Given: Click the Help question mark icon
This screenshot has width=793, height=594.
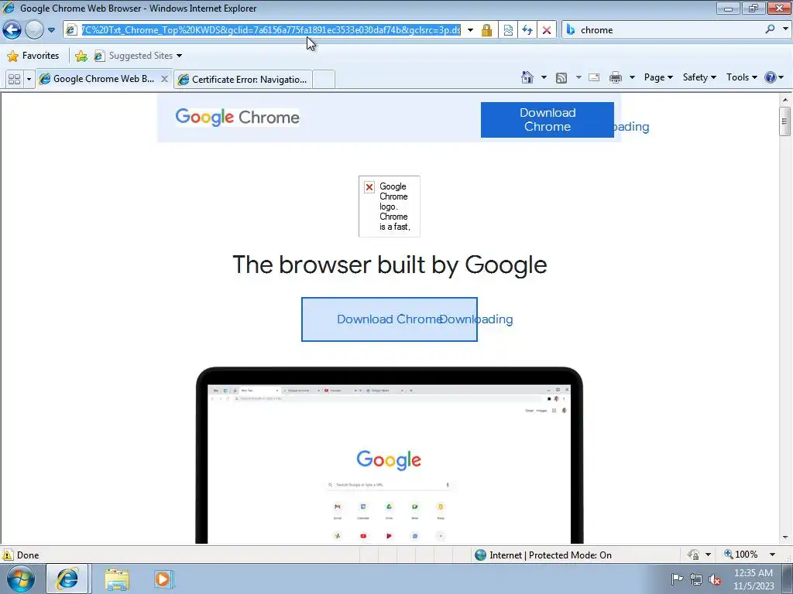Looking at the screenshot, I should 771,77.
